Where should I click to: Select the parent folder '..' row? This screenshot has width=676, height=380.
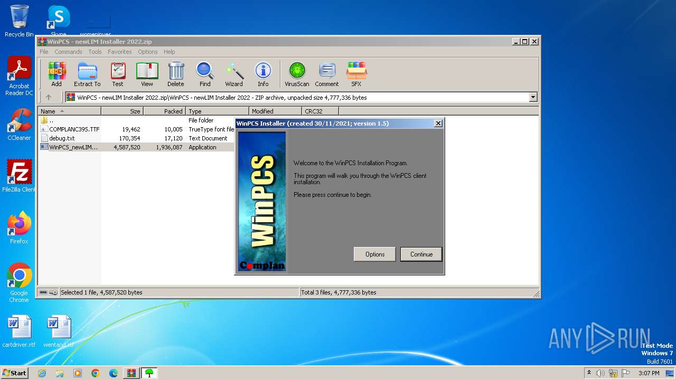tap(137, 120)
